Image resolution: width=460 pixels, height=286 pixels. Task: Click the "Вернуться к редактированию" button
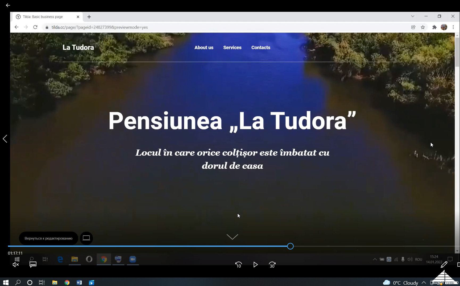click(x=48, y=238)
